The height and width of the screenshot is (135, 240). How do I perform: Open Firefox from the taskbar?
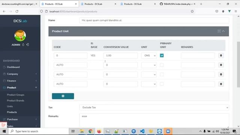coord(99,131)
